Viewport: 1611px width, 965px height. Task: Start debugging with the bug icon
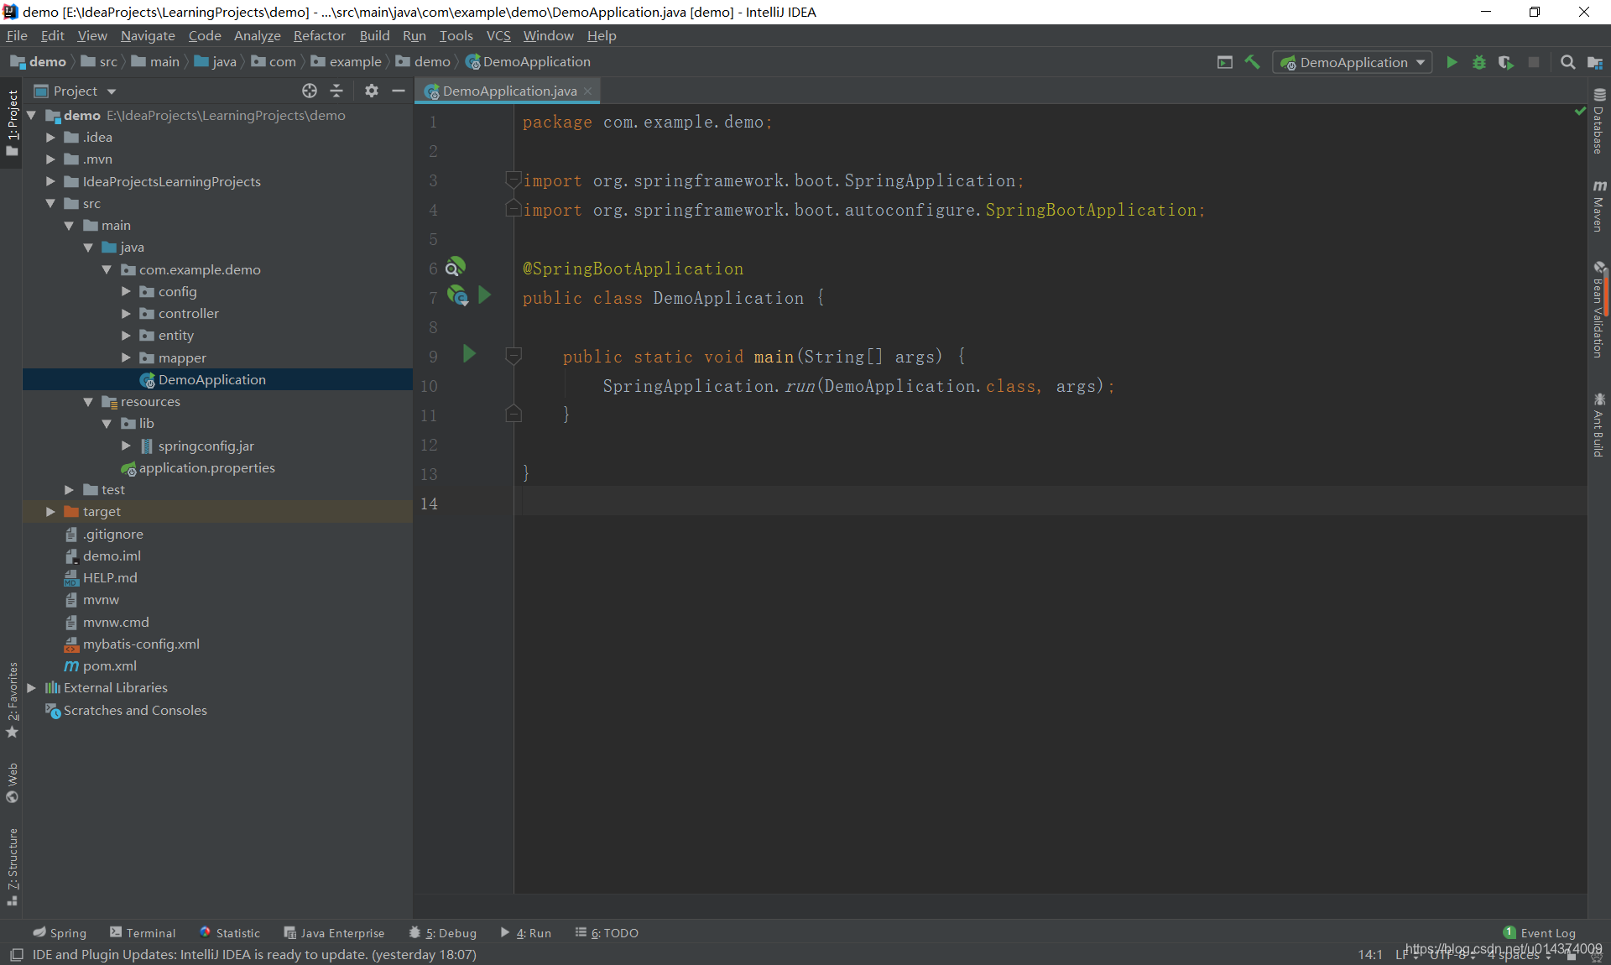1479,62
